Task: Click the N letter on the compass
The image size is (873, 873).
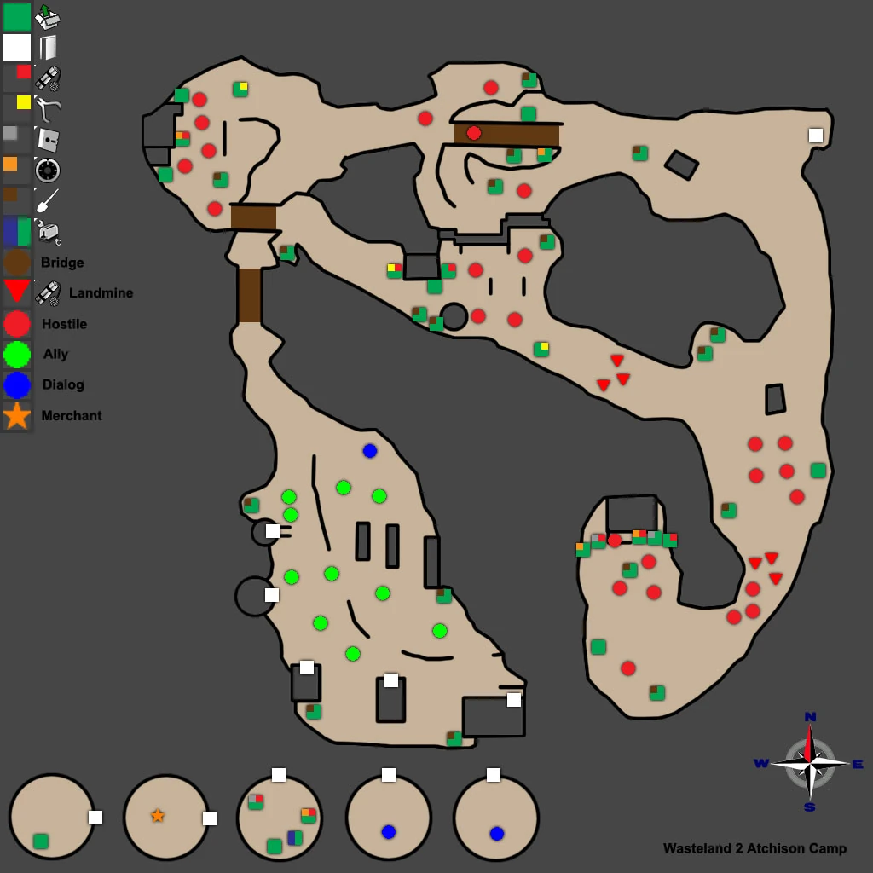Action: point(810,717)
